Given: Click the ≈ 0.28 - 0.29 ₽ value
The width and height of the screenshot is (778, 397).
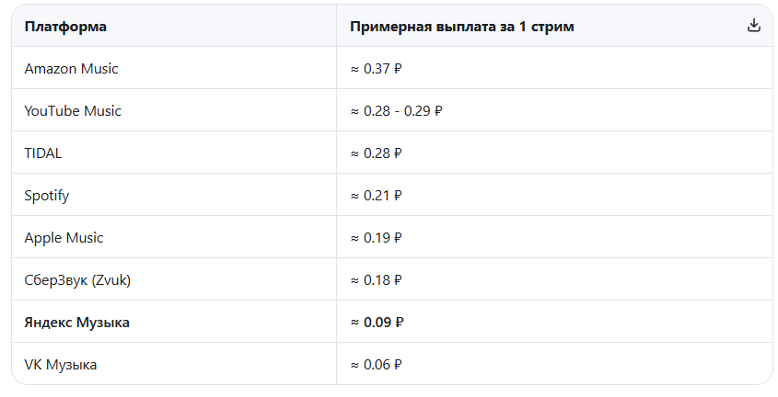Looking at the screenshot, I should tap(397, 110).
